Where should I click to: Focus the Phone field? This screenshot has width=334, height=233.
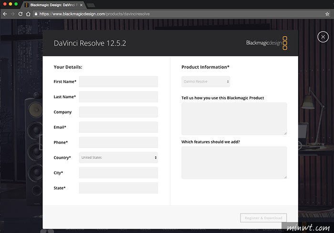[x=118, y=142]
